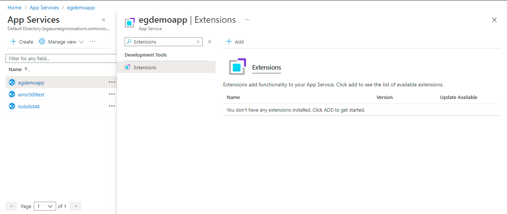507x214 pixels.
Task: Open the context menu for egdemoapp row
Action: (112, 83)
